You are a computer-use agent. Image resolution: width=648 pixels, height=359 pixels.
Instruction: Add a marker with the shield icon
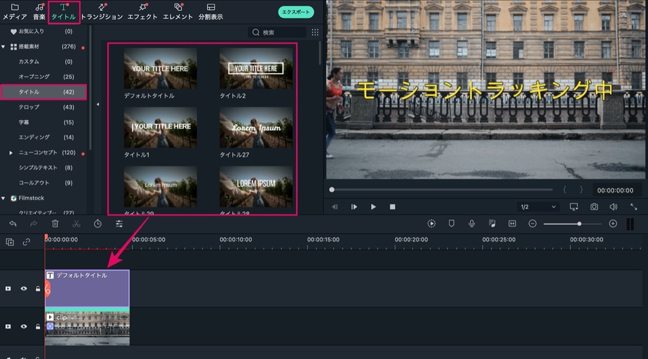[x=451, y=224]
